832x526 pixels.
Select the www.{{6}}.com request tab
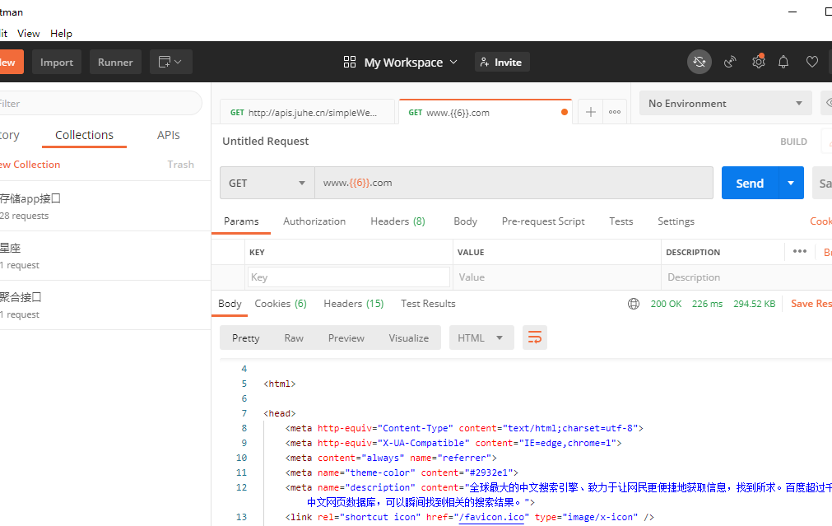[x=486, y=112]
